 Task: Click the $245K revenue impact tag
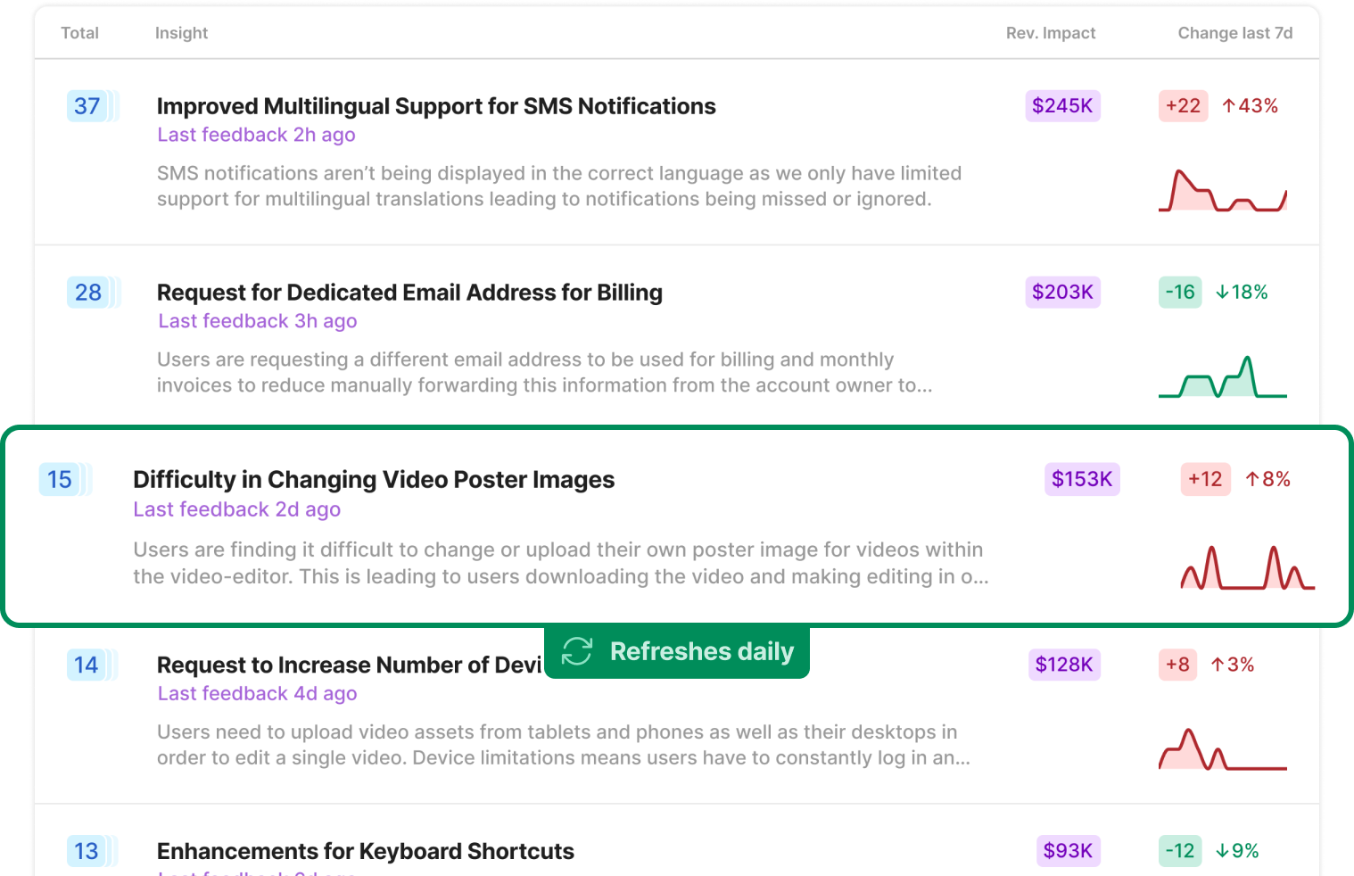(1062, 106)
